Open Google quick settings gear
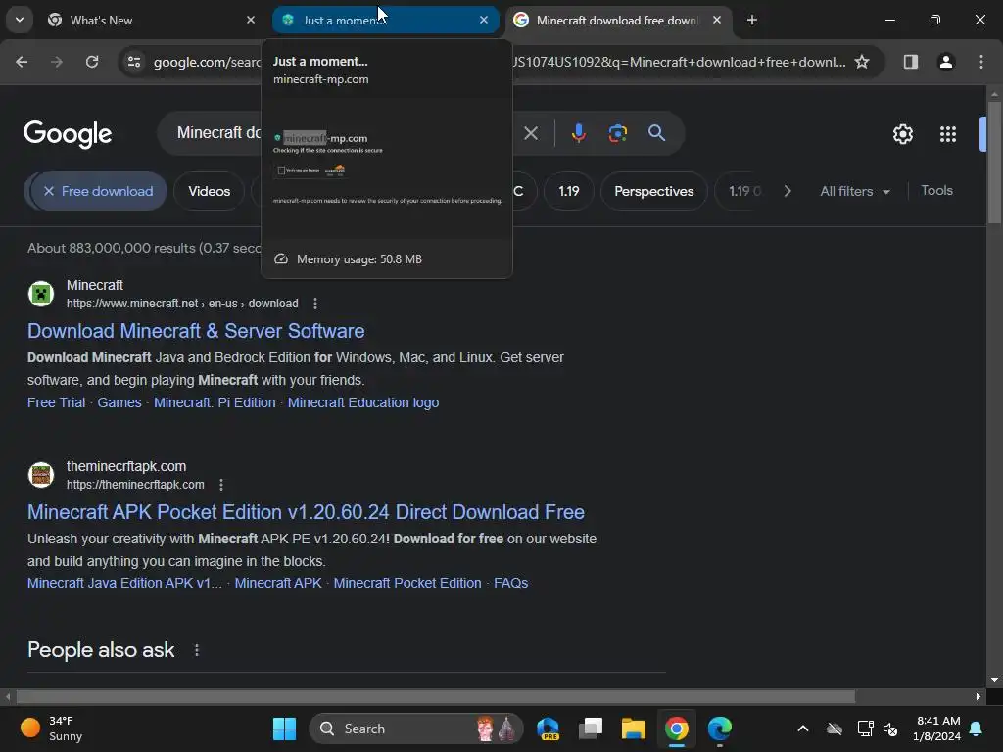 (902, 134)
